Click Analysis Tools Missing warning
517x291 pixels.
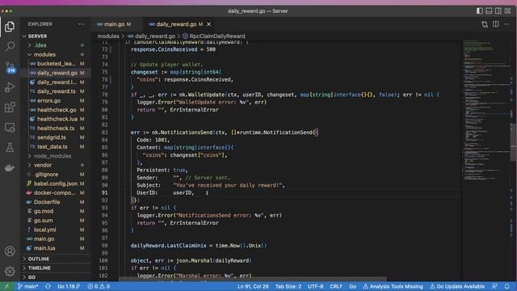tap(393, 286)
